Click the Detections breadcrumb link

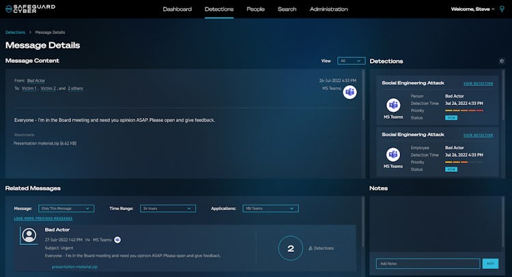(15, 32)
